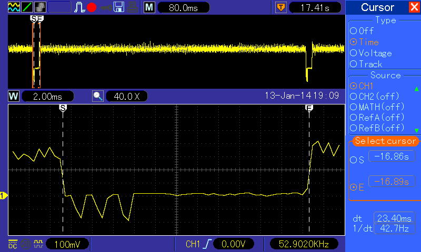Click the 40.0 X zoom factor value
This screenshot has width=421, height=252.
click(127, 96)
